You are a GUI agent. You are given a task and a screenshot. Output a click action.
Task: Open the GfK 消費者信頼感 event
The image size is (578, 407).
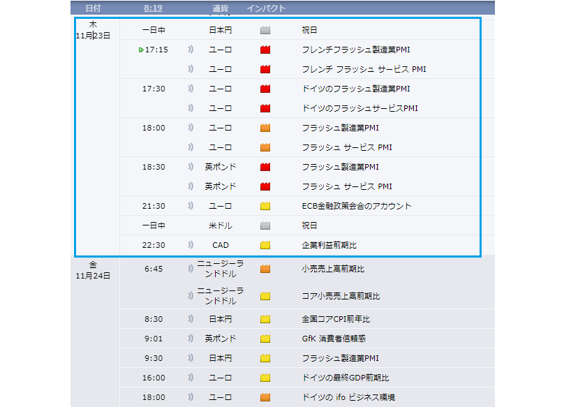pyautogui.click(x=334, y=339)
